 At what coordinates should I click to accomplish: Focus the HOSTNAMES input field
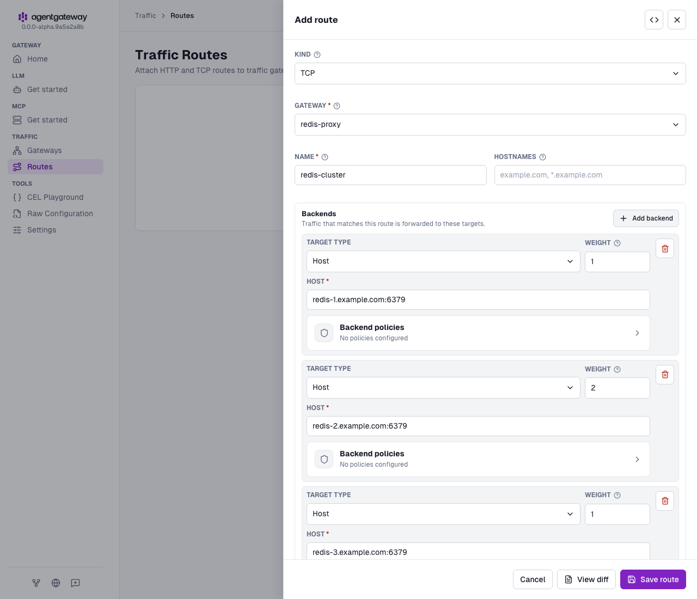point(590,175)
